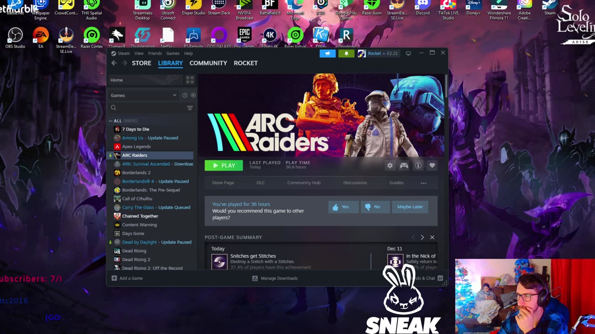This screenshot has width=595, height=334.
Task: Switch to the STORE tab
Action: click(141, 63)
